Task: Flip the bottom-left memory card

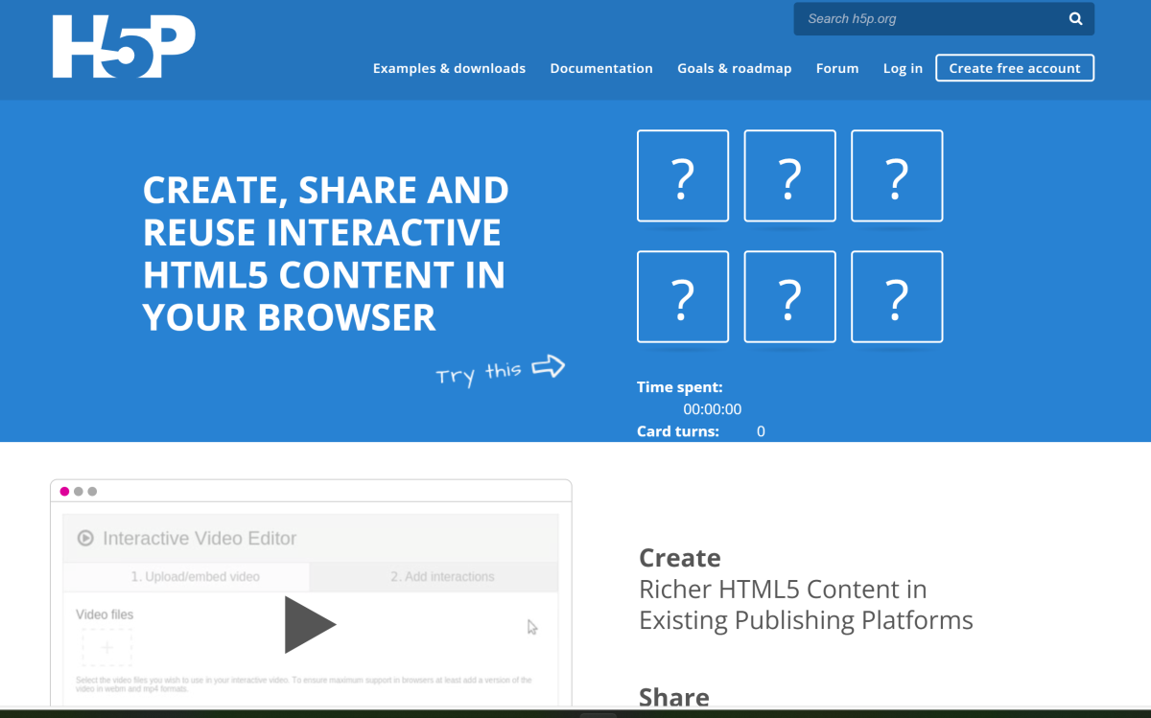Action: tap(683, 297)
